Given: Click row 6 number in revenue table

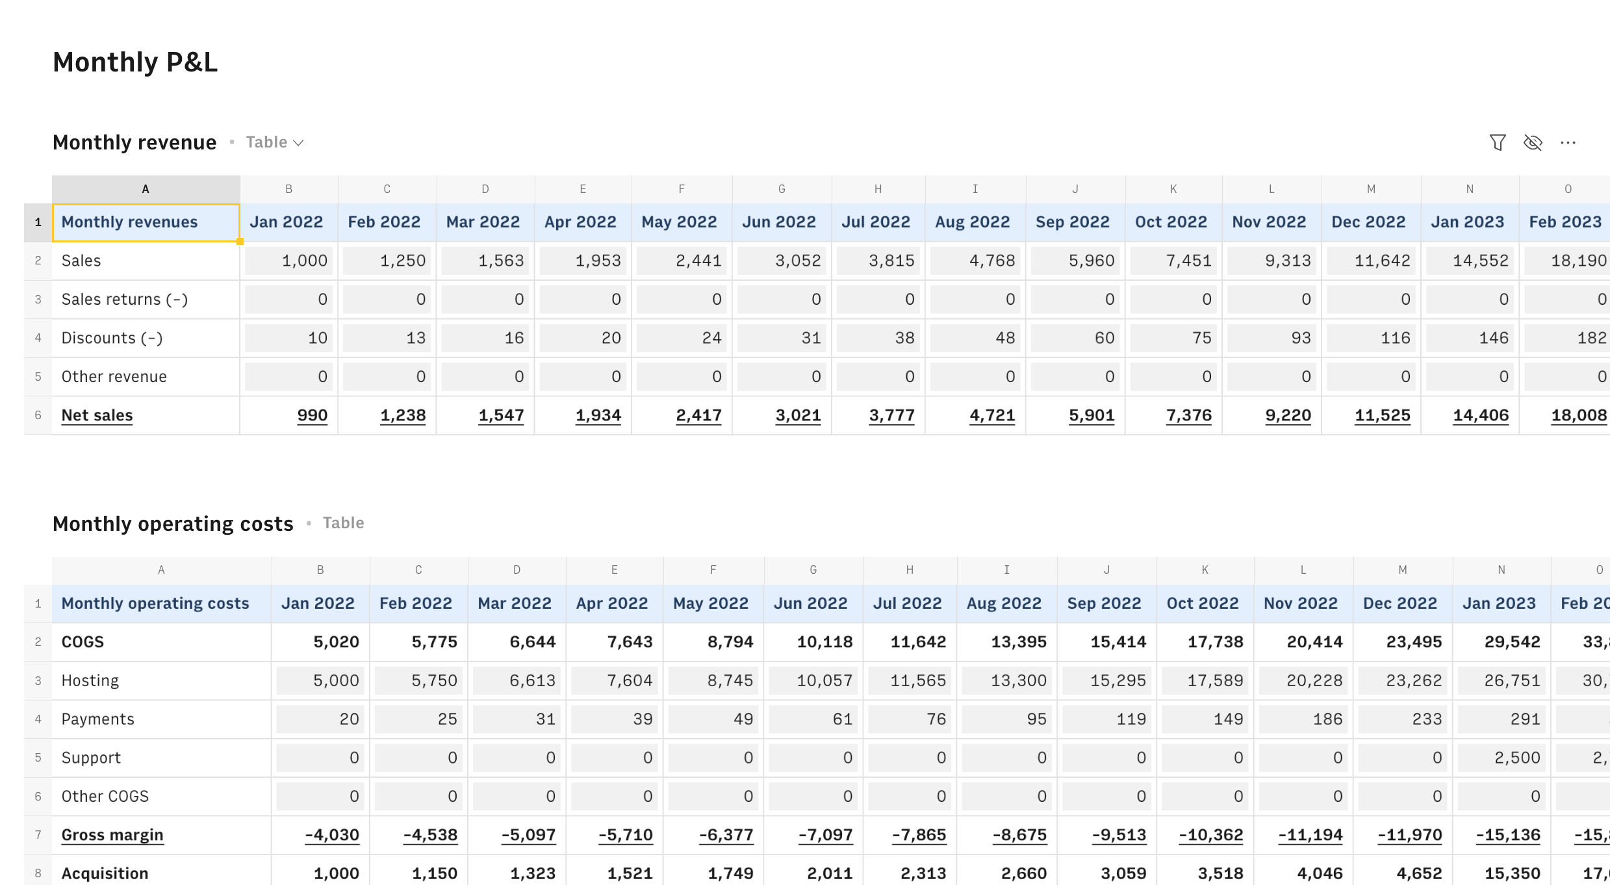Looking at the screenshot, I should [38, 415].
